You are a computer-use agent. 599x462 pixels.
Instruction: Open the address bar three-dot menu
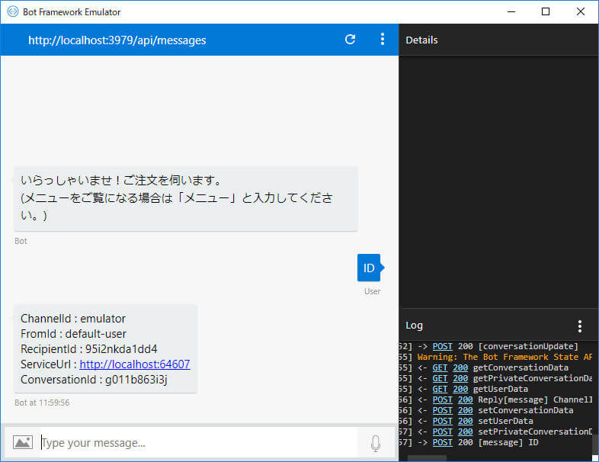[383, 40]
